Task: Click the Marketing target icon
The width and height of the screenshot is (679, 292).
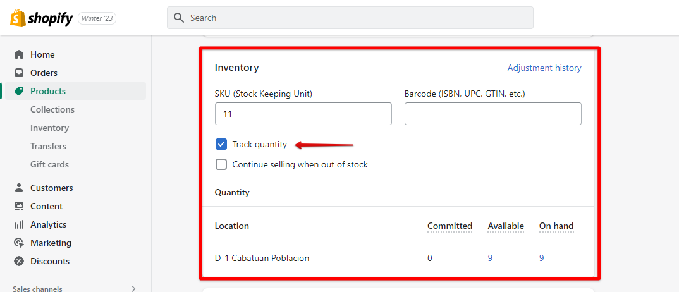Action: point(19,243)
